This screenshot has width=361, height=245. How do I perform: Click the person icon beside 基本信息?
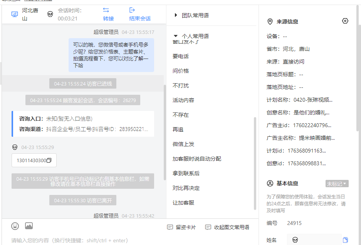tap(270, 183)
